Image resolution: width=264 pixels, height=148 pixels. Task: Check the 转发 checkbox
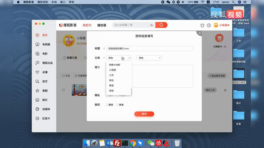click(x=117, y=105)
